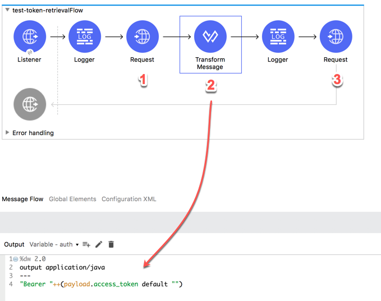Click the second Logger after Transform Message

278,37
